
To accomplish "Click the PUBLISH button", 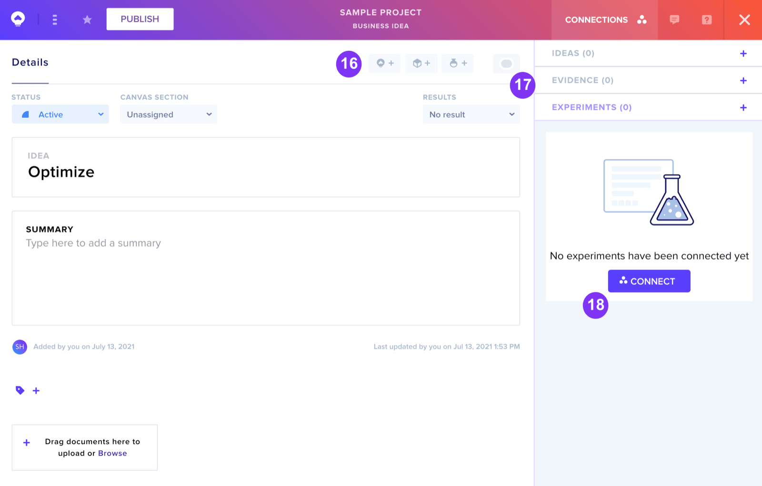I will (140, 19).
